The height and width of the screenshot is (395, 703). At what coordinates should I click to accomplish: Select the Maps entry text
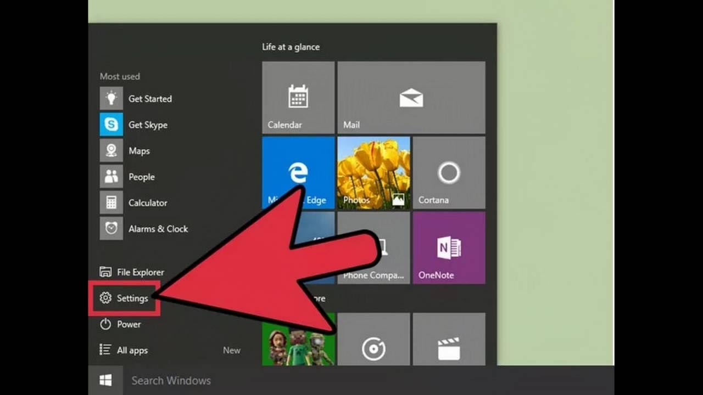[139, 151]
